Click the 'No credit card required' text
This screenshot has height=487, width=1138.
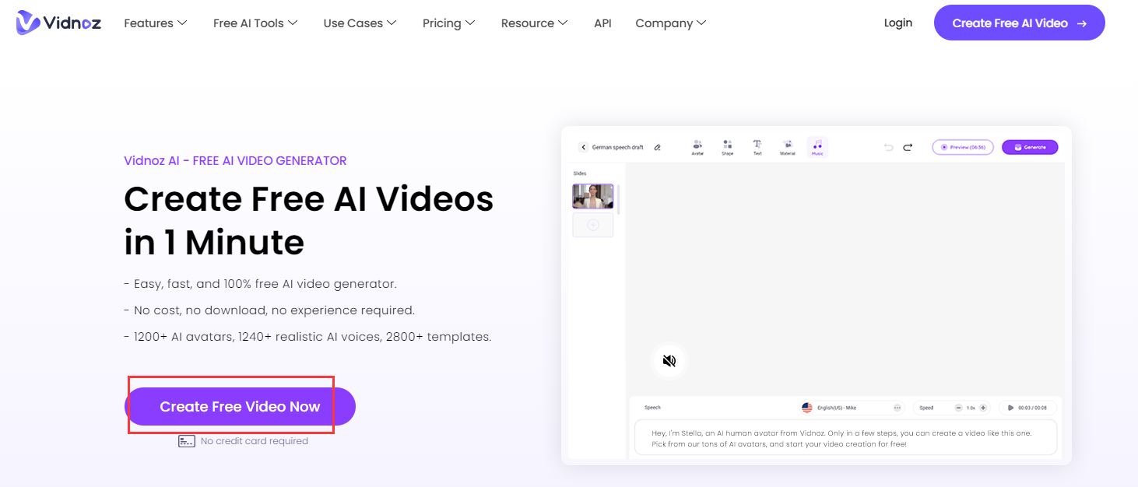pos(255,441)
